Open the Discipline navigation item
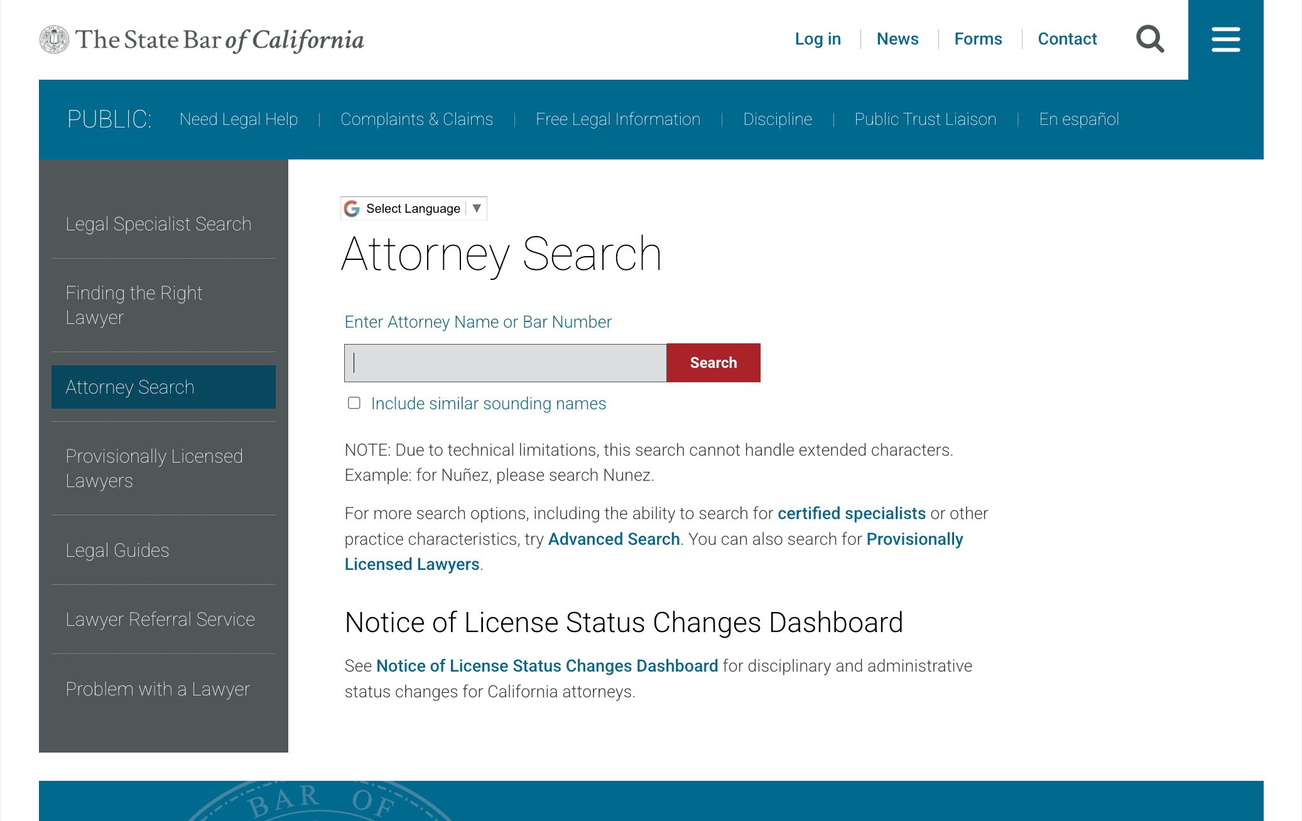Image resolution: width=1302 pixels, height=821 pixels. click(778, 119)
